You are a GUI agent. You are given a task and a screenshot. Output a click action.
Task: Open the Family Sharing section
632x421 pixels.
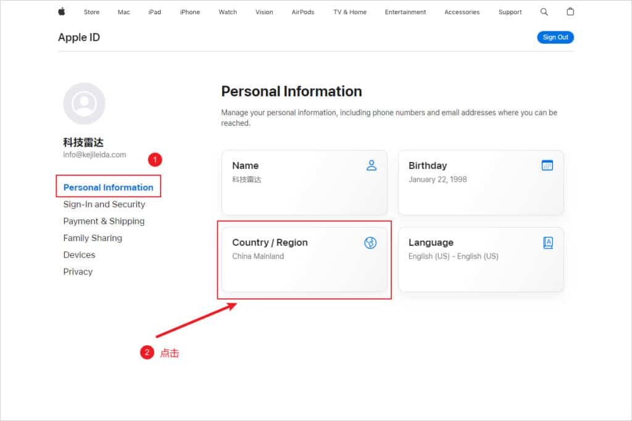(x=93, y=238)
